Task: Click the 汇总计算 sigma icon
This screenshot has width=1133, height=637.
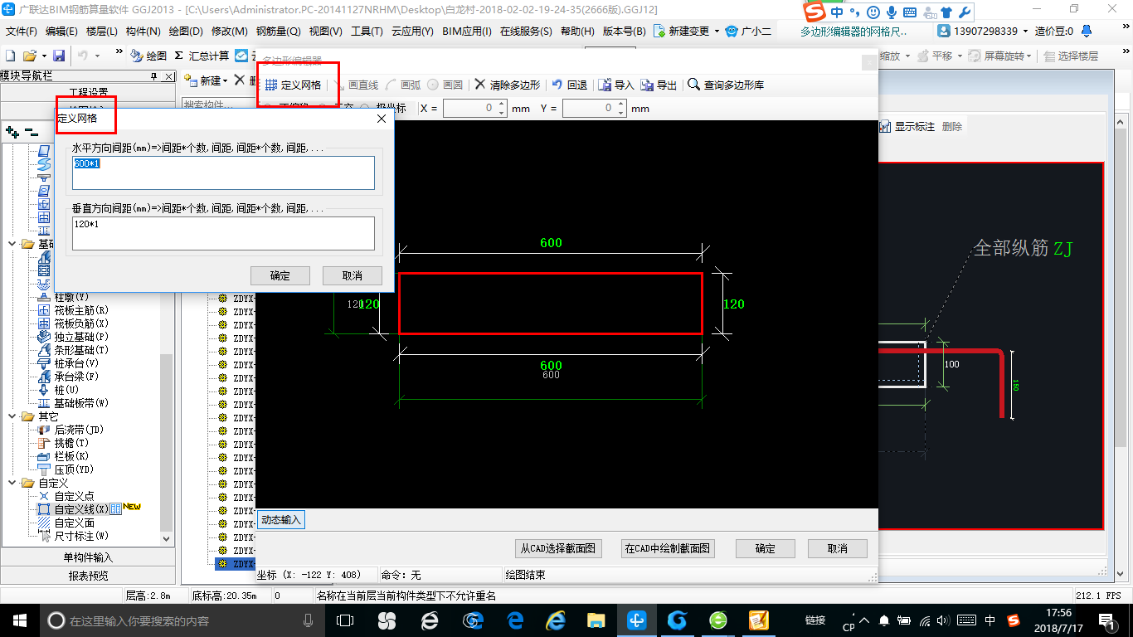Action: click(x=178, y=56)
